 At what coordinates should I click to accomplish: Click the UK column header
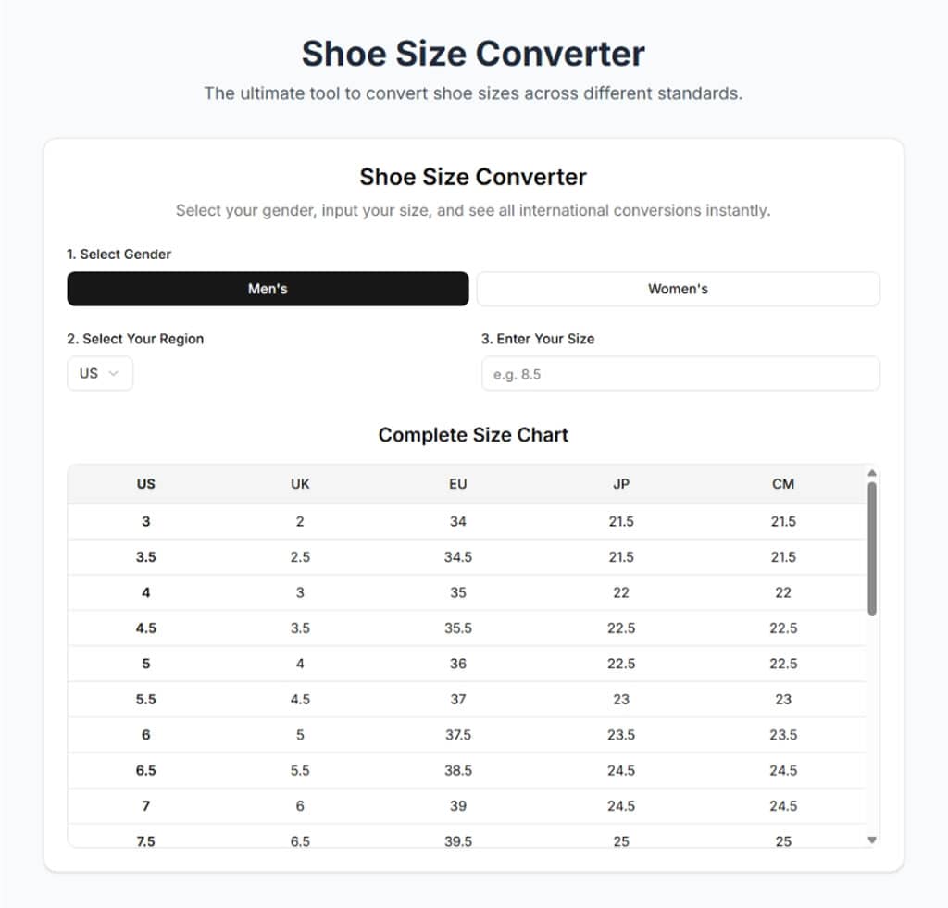(300, 484)
